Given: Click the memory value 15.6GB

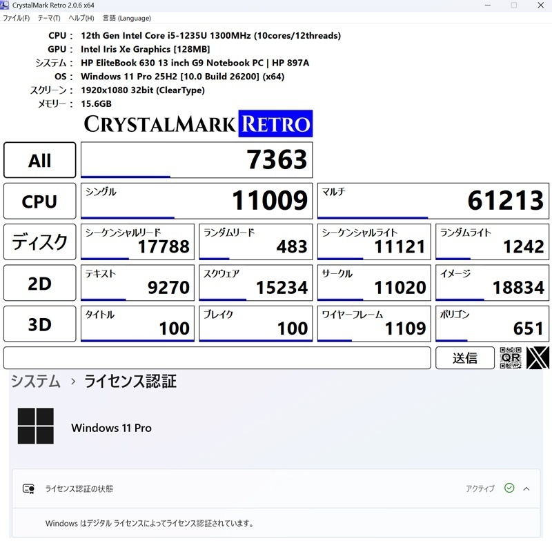Looking at the screenshot, I should click(96, 104).
